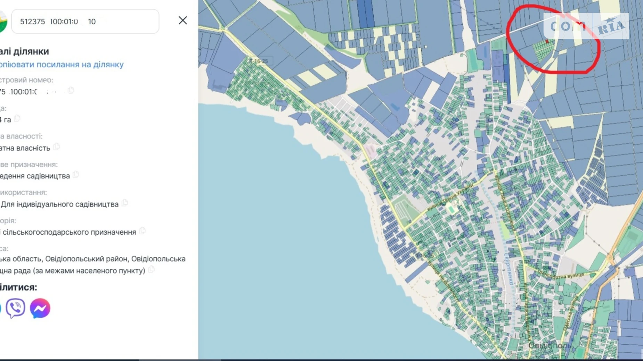Screen dimensions: 643x361
Task: Copy link to the parcel
Action: pos(62,65)
